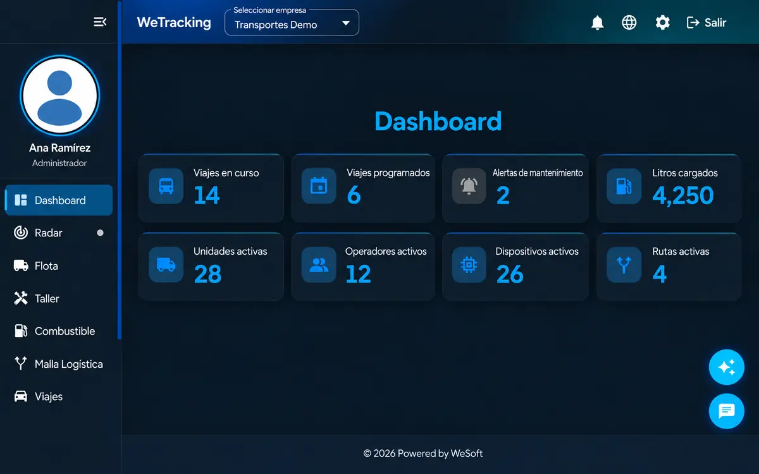
Task: Click the Viajes en curso value 14
Action: (x=207, y=195)
